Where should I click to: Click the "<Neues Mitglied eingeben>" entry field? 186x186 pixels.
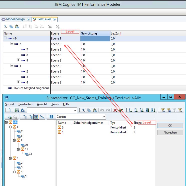coord(31,88)
